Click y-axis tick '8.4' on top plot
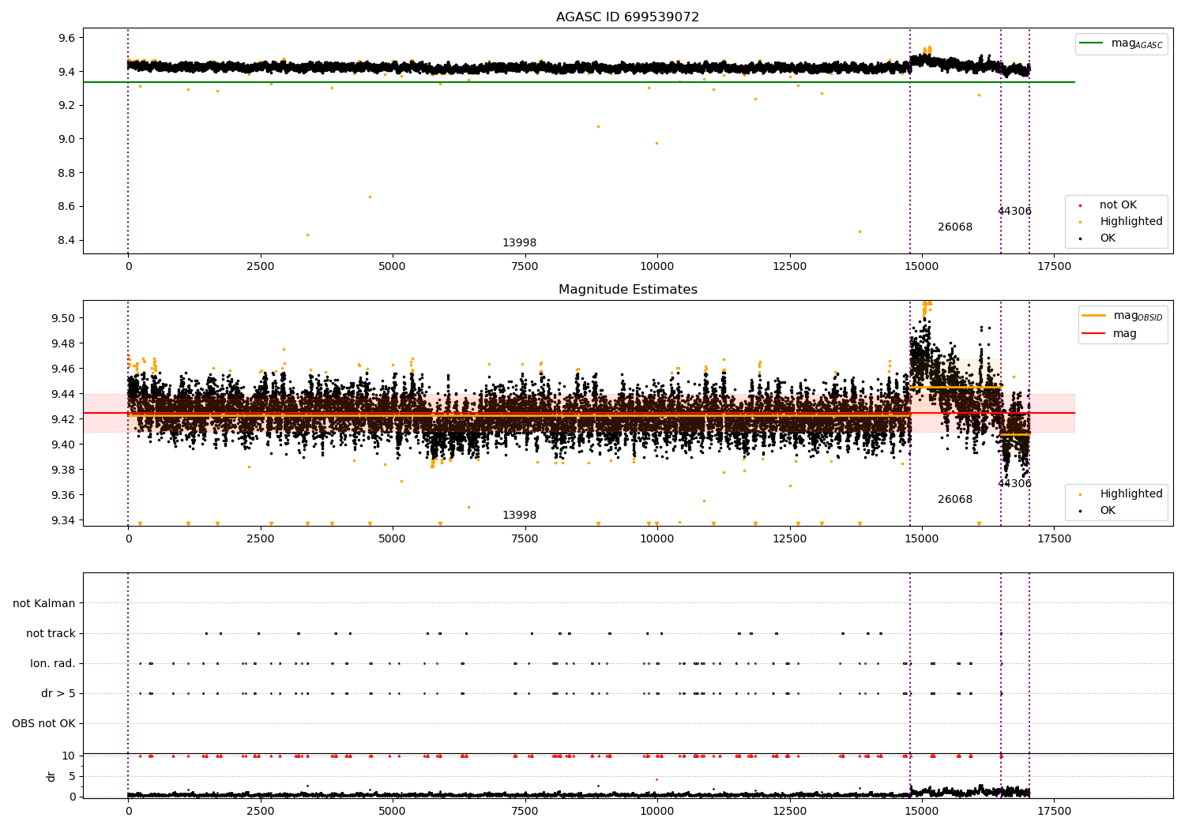Viewport: 1185px width, 829px height. tap(66, 241)
